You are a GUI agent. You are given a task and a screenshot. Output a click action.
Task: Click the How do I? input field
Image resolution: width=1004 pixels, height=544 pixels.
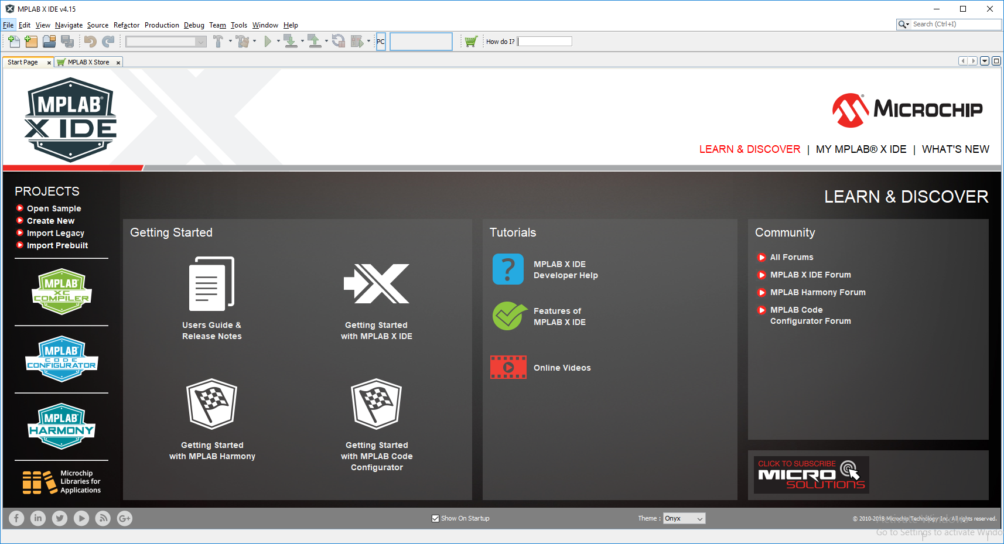544,41
